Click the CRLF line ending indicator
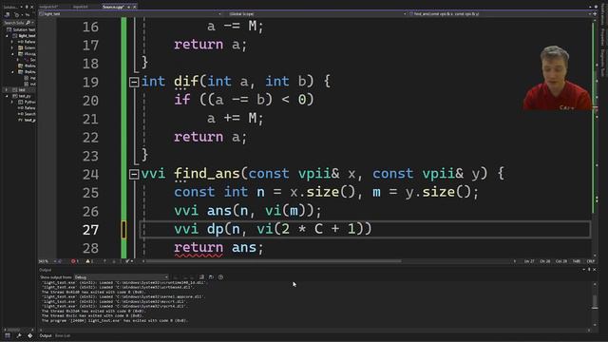This screenshot has width=608, height=342. 591,261
